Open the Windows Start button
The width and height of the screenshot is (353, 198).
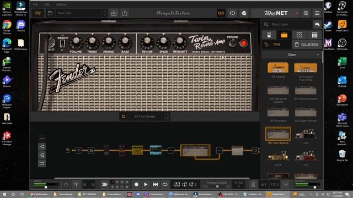click(x=4, y=194)
